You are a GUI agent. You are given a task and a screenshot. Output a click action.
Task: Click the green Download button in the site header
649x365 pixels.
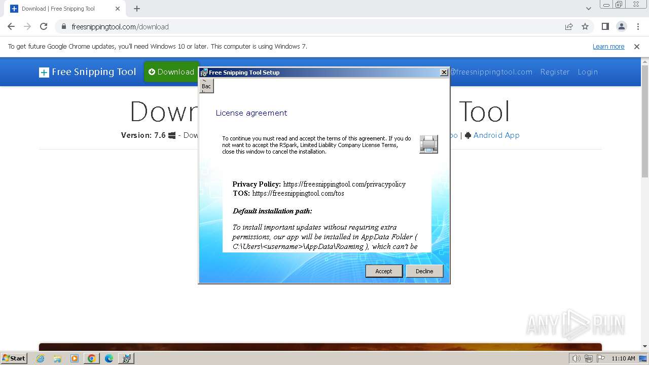171,72
